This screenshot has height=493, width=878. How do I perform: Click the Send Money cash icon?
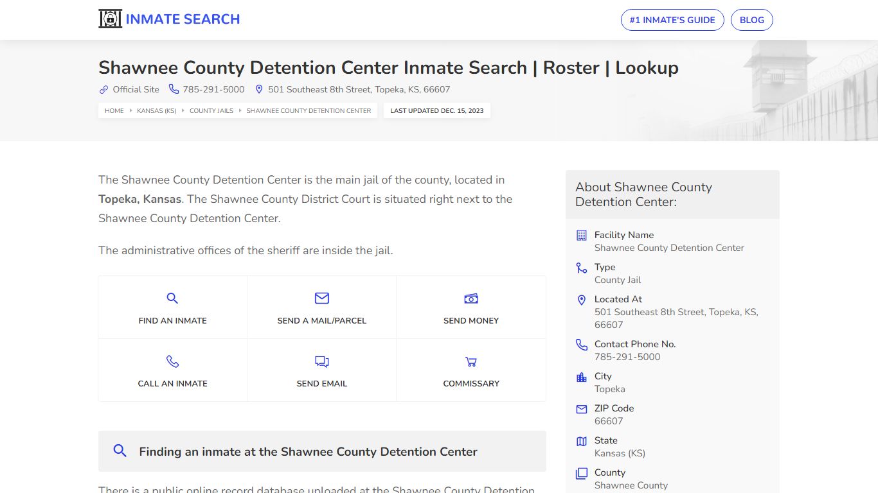(x=471, y=298)
